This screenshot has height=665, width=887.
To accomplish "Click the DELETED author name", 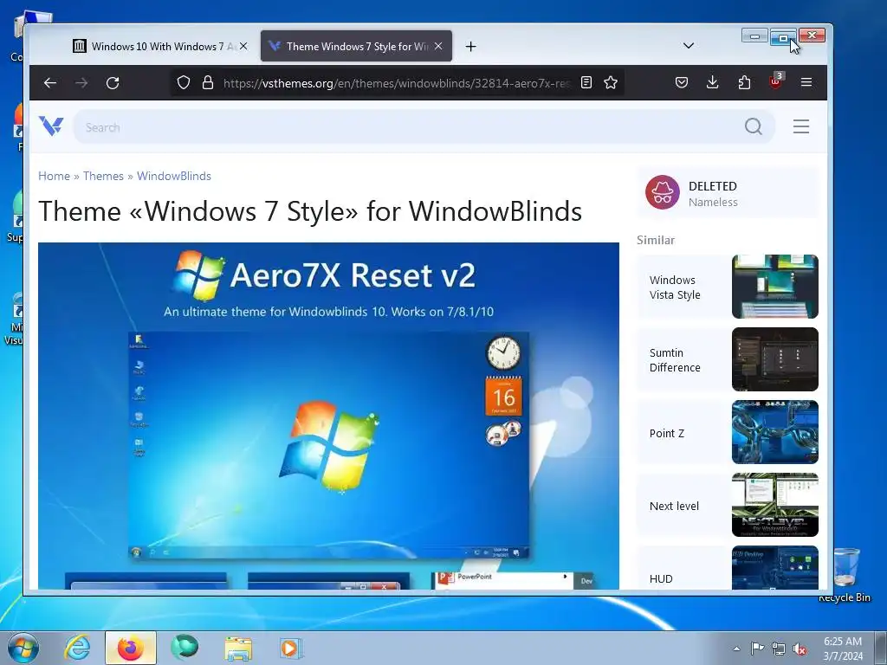I will point(713,186).
